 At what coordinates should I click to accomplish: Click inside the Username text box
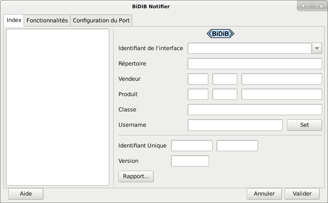pos(235,125)
